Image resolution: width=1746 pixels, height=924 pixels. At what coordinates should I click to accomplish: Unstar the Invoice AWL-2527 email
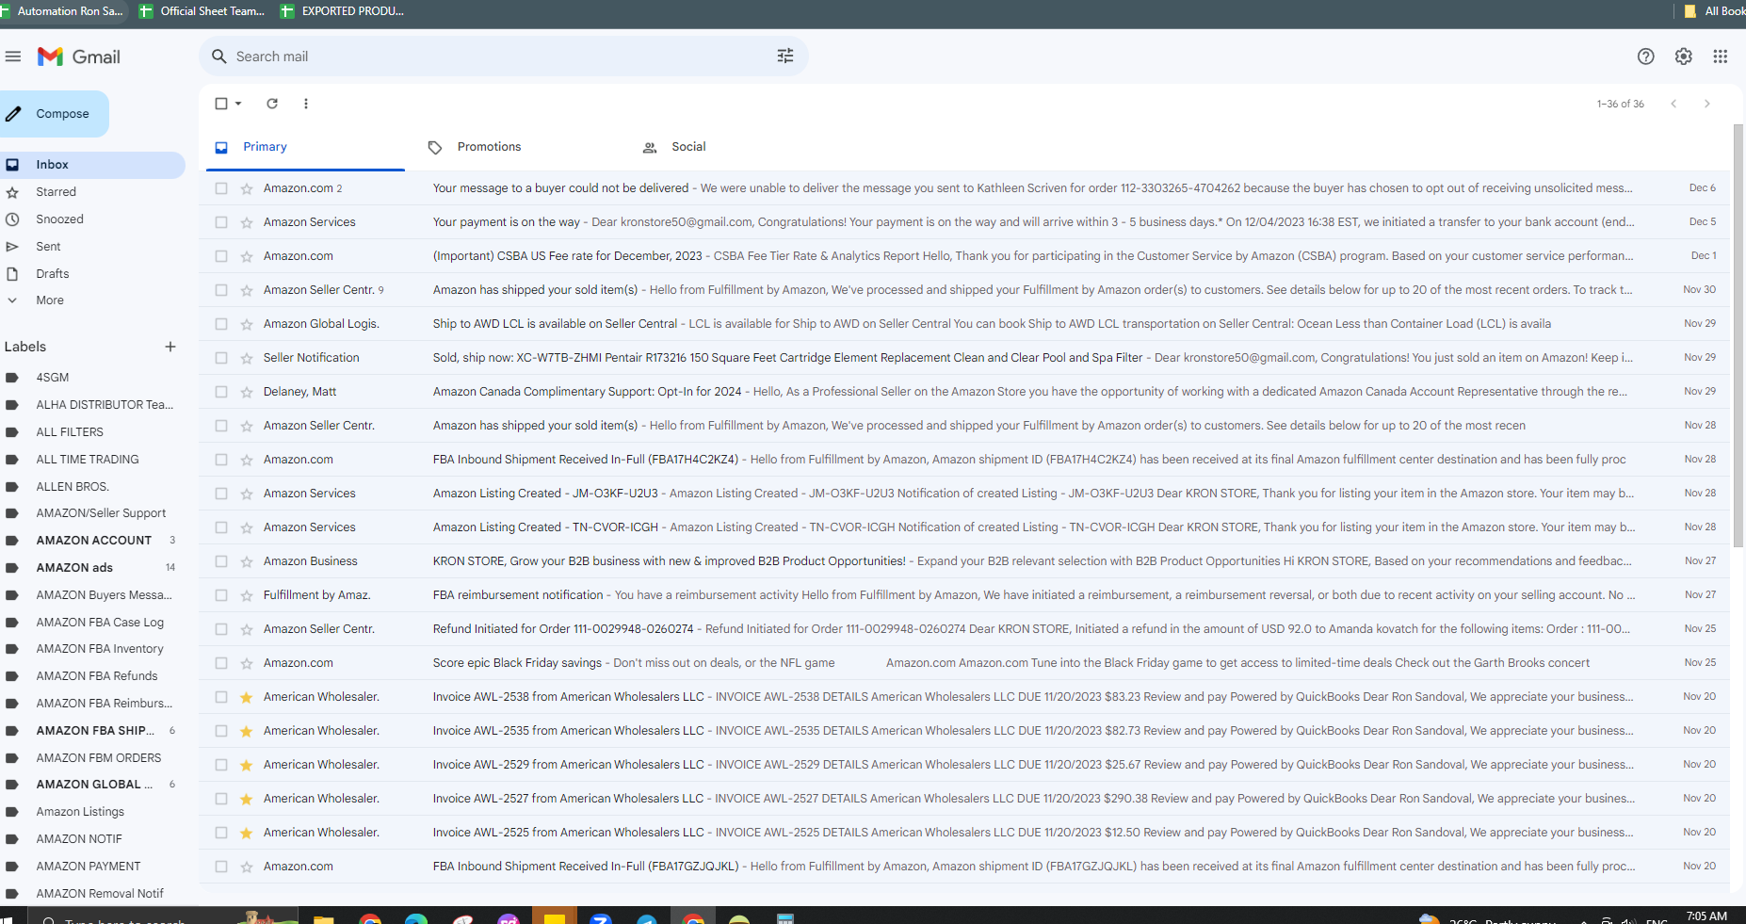pos(247,799)
